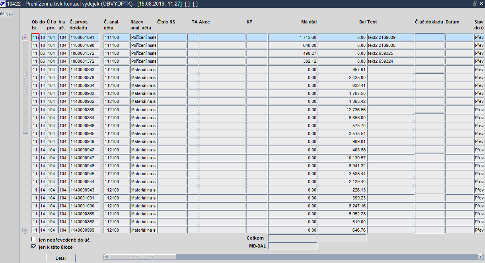Click the Č.úč.dokladu field in first row

[430, 37]
